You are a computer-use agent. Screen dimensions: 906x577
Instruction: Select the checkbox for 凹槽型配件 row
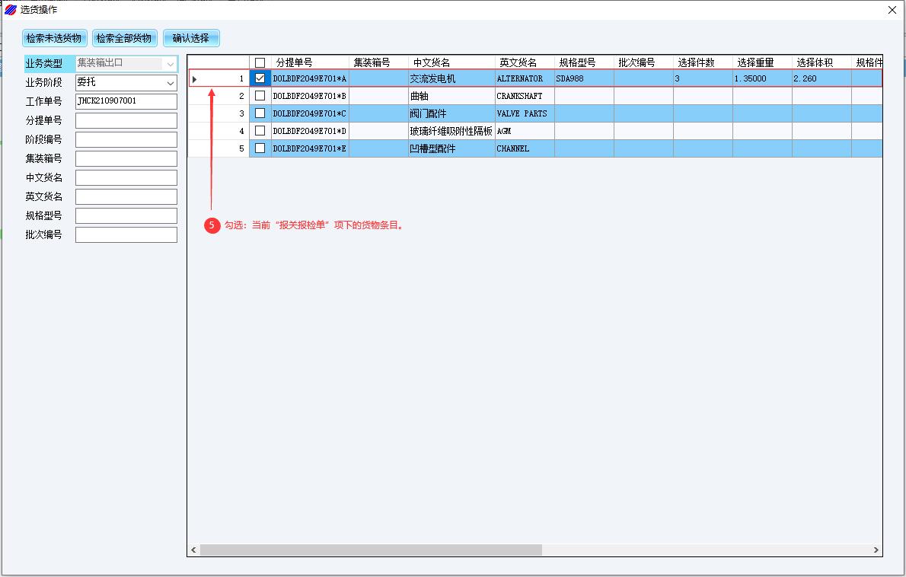coord(260,148)
